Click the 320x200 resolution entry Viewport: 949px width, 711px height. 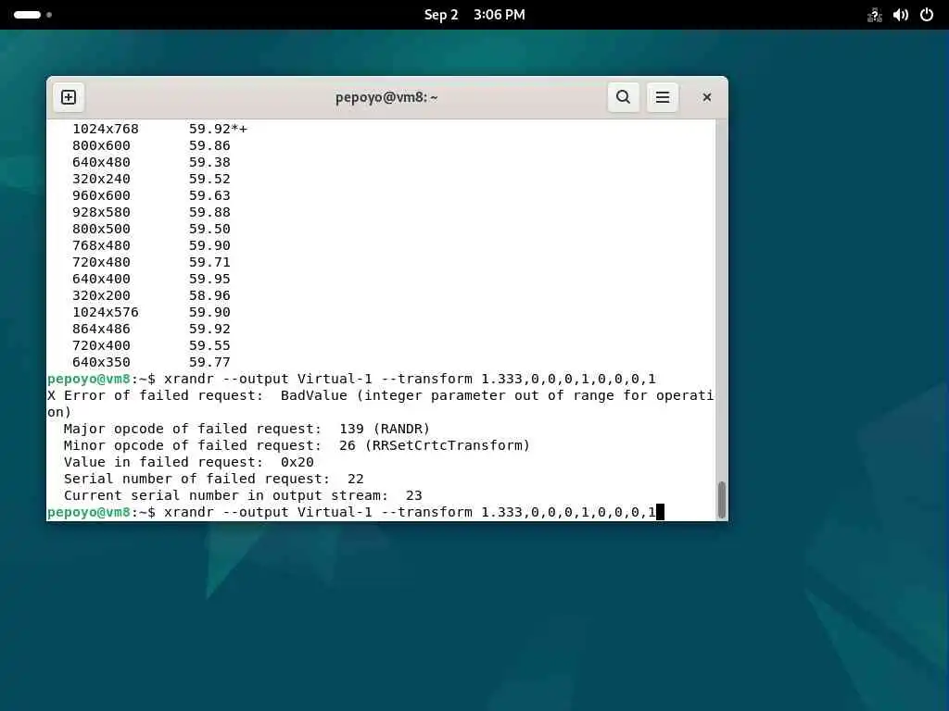point(101,295)
